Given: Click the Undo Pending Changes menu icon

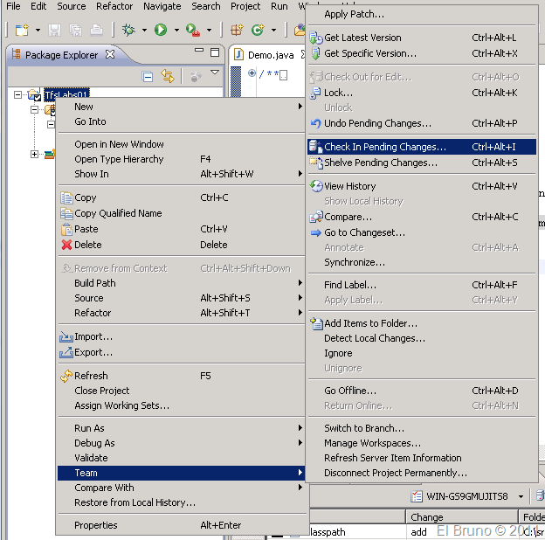Looking at the screenshot, I should [x=316, y=123].
